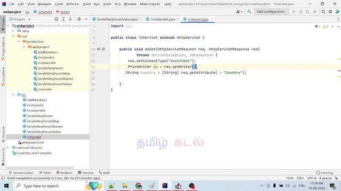Select ServletReqParamMap in out folder
Viewport: 341px width, 191px height.
coord(53,73)
